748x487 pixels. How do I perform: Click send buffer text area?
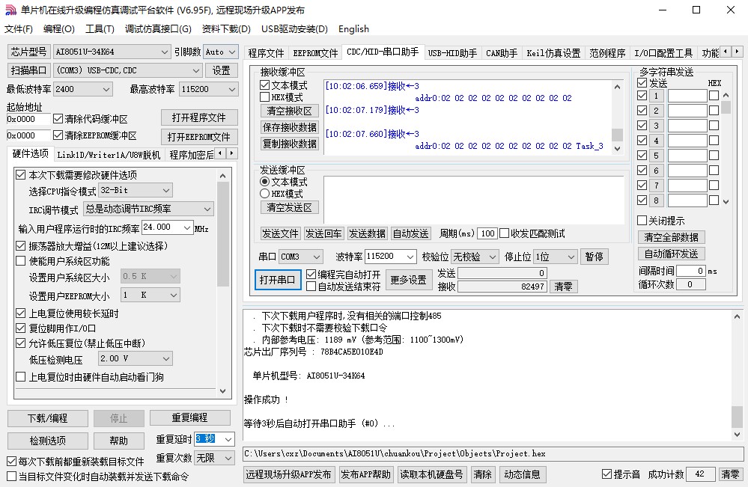(x=473, y=200)
